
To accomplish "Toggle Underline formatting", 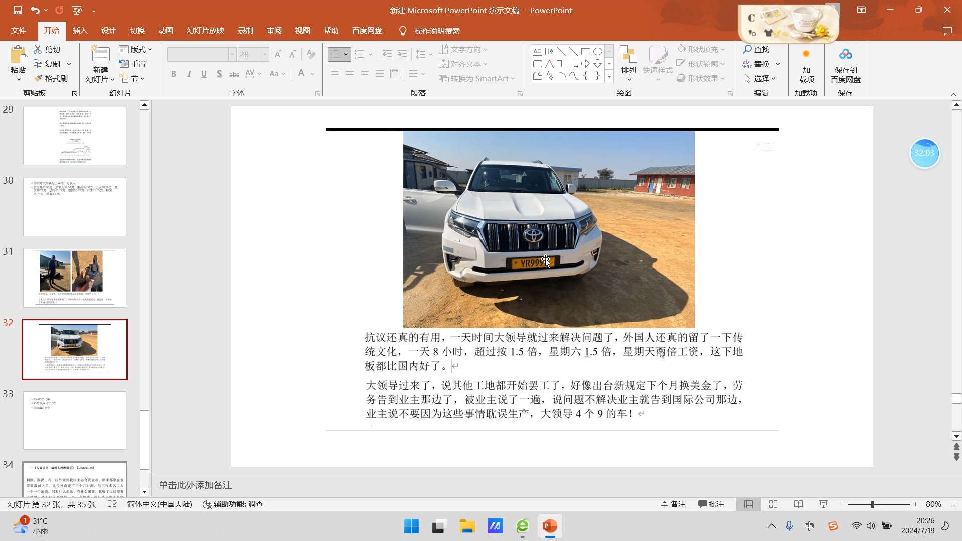I will [x=204, y=74].
